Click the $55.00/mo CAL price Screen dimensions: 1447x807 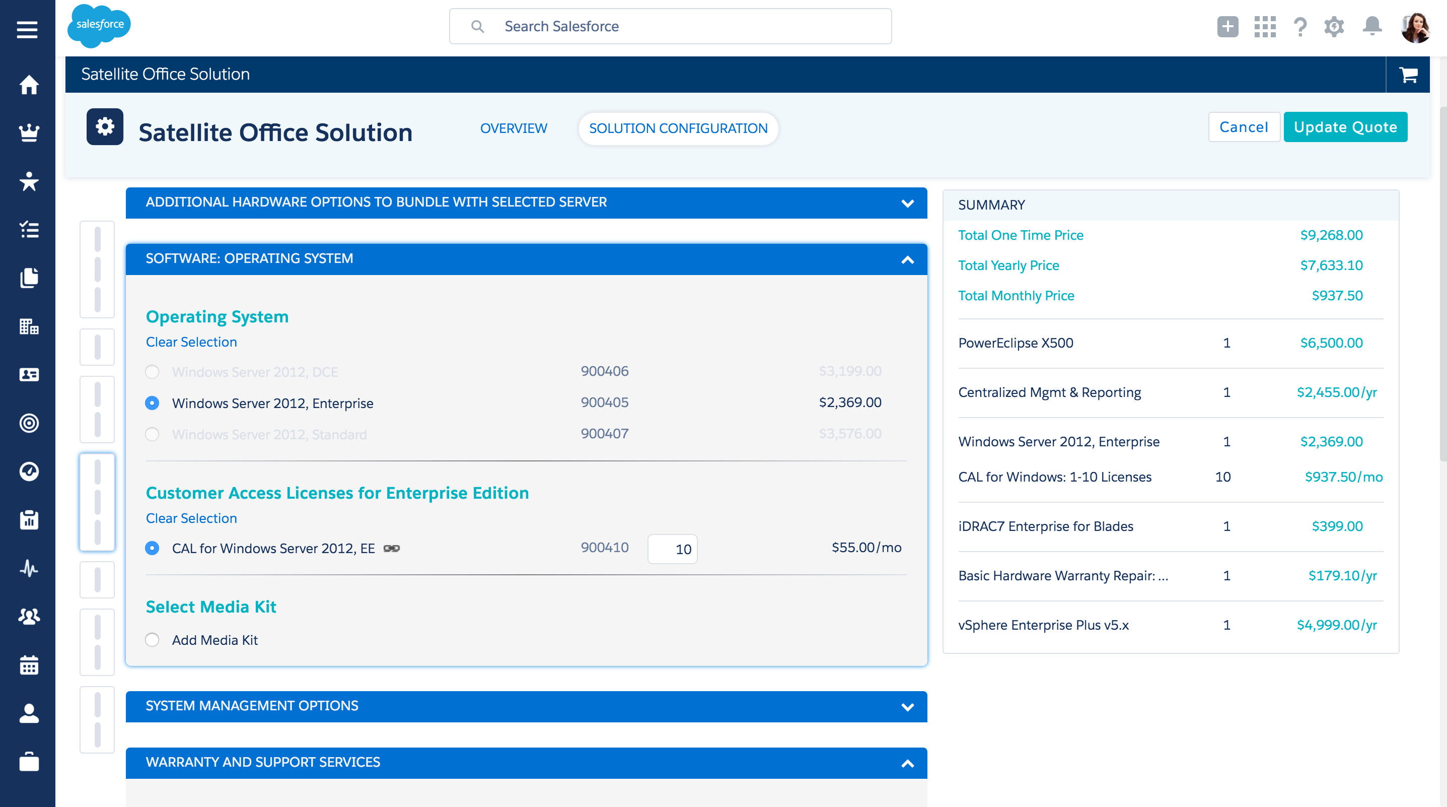[x=866, y=548]
